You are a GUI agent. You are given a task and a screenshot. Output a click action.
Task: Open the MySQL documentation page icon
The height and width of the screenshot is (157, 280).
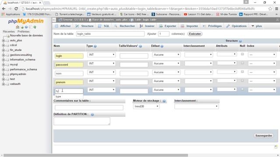pyautogui.click(x=31, y=27)
